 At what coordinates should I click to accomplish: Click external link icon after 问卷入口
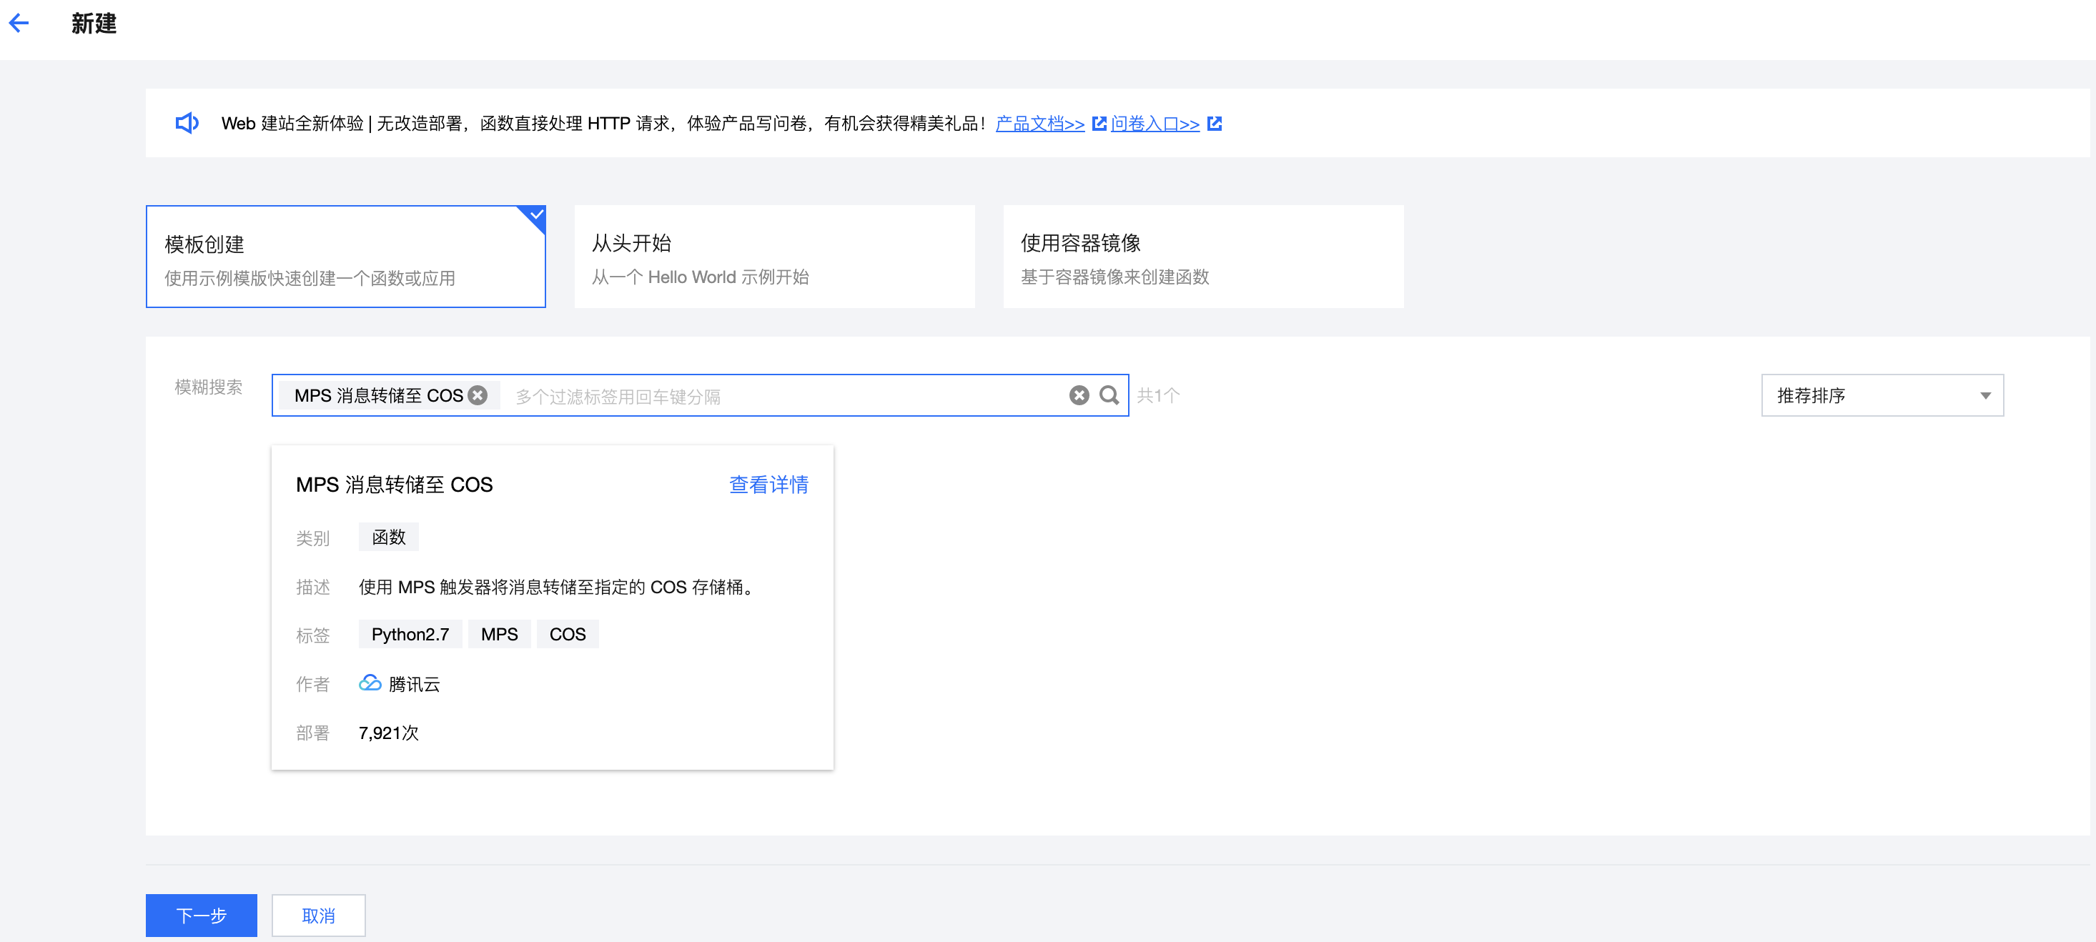click(x=1214, y=124)
